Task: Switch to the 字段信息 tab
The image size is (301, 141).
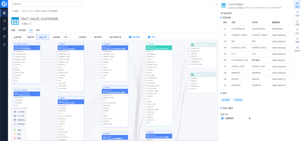Action: pyautogui.click(x=22, y=30)
